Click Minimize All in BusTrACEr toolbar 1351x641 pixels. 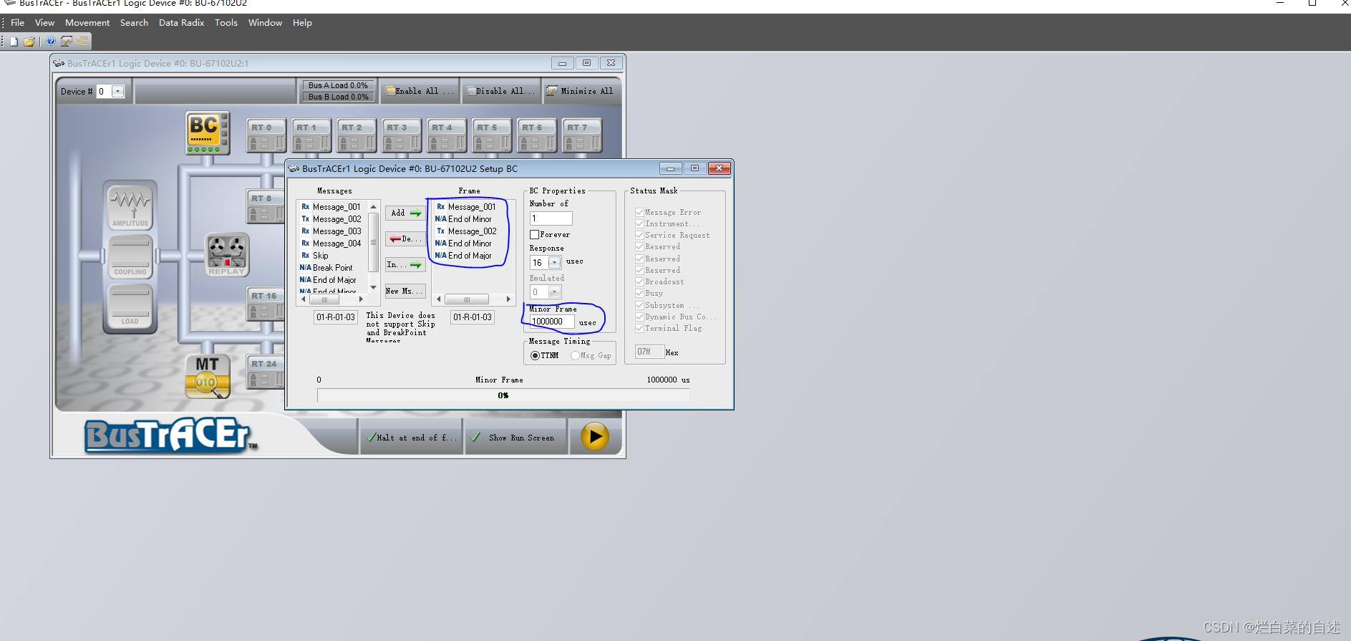pos(581,91)
